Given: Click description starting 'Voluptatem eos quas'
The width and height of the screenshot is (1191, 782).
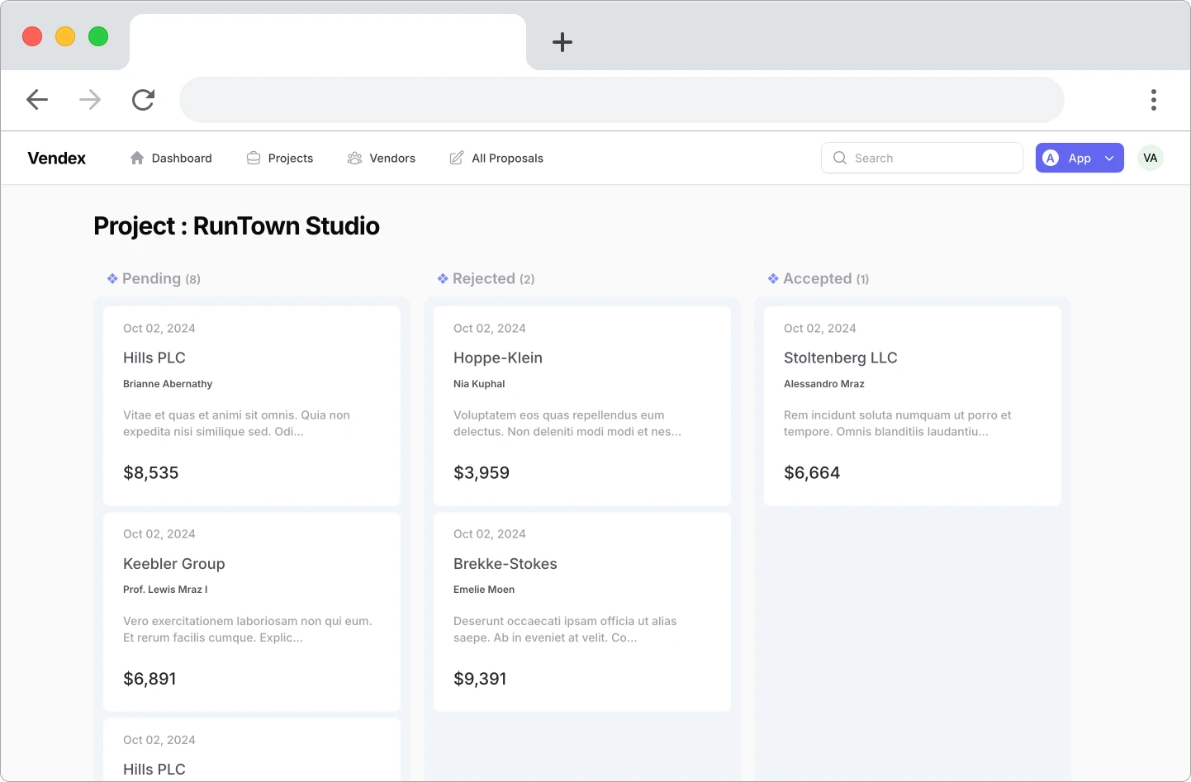Looking at the screenshot, I should (567, 424).
